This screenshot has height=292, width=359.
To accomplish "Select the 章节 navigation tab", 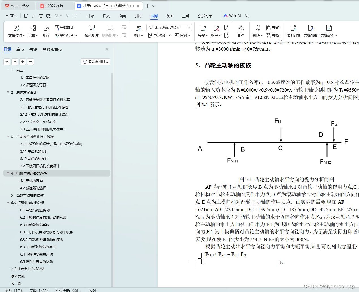I will pyautogui.click(x=20, y=49).
